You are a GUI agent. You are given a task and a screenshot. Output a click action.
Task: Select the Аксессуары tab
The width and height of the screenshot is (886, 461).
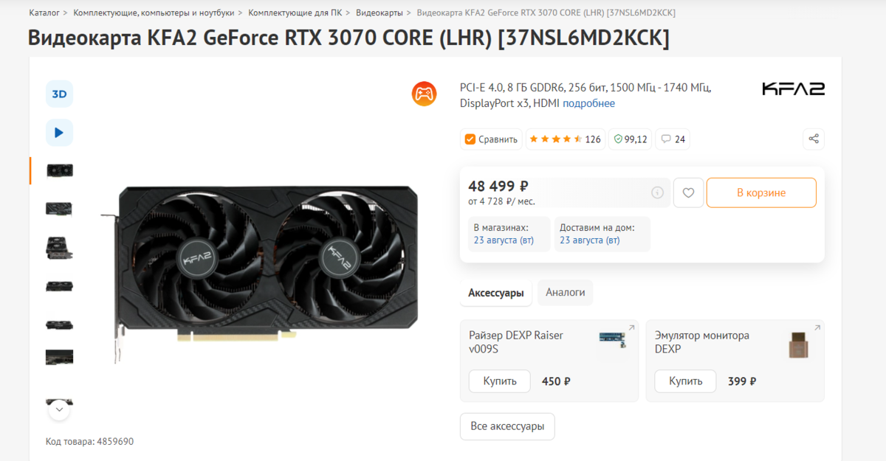point(496,293)
